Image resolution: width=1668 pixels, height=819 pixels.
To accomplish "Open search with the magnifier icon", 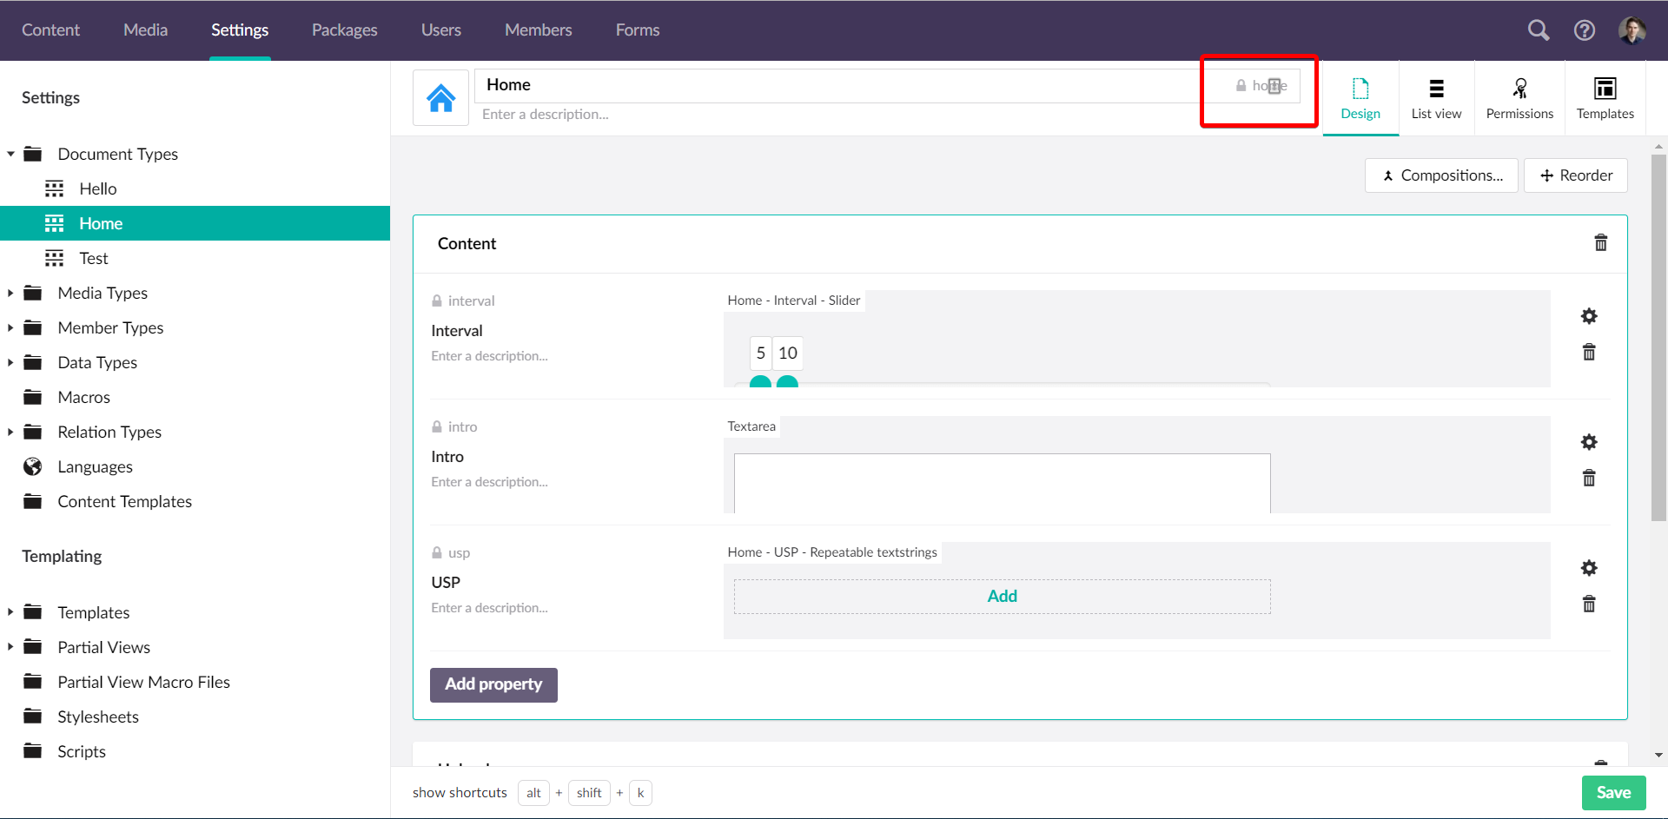I will pyautogui.click(x=1538, y=30).
